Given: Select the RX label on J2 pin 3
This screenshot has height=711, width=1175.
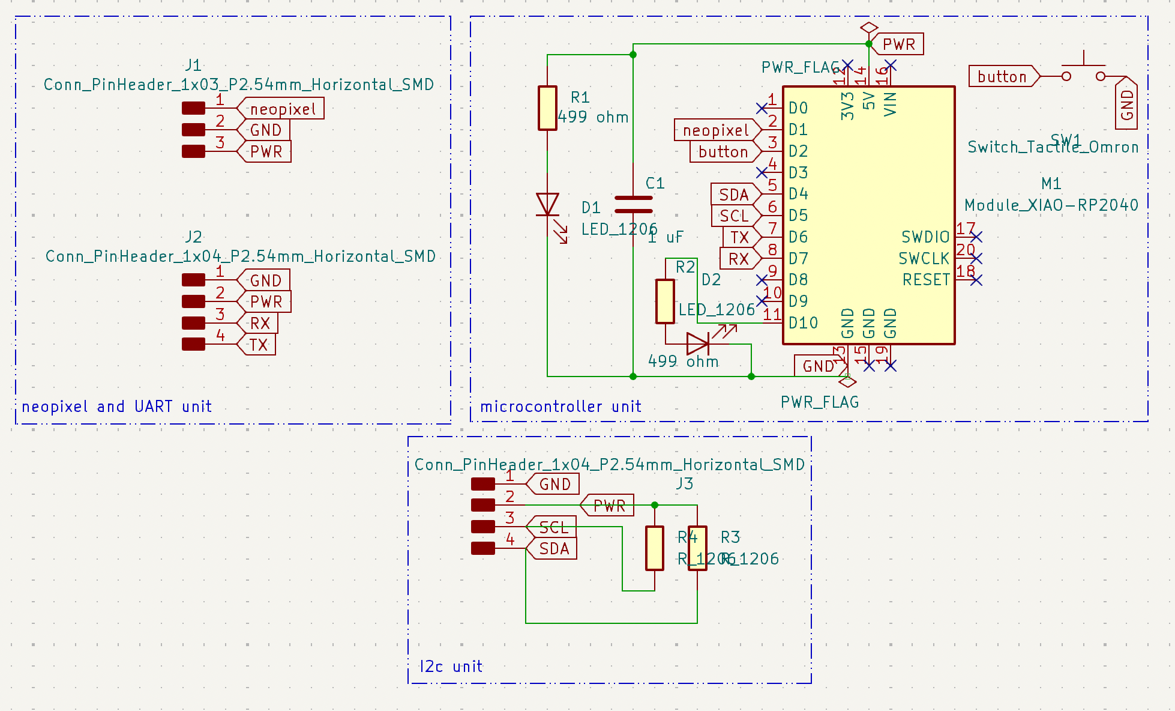Looking at the screenshot, I should [257, 323].
